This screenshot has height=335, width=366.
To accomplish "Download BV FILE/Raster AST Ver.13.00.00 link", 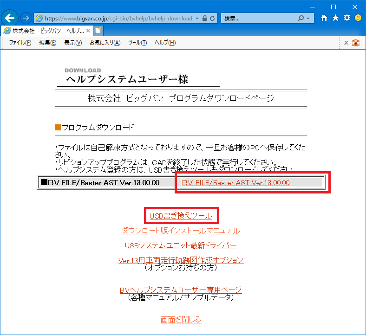I will pos(236,182).
